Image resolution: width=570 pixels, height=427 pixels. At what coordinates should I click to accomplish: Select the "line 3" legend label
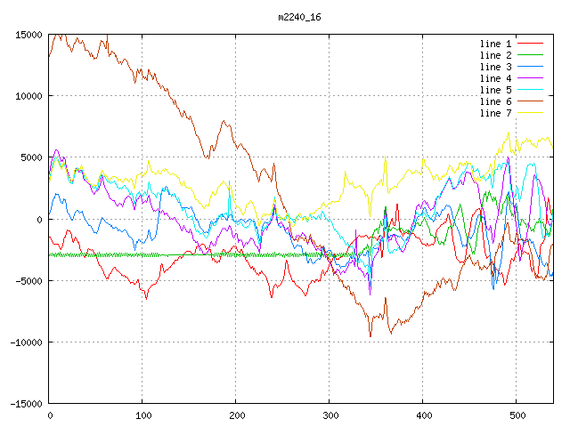pyautogui.click(x=495, y=67)
